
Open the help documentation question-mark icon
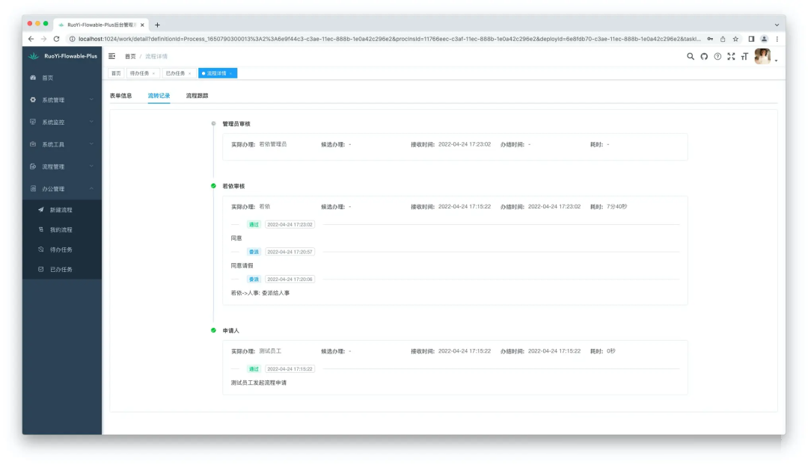(x=717, y=56)
